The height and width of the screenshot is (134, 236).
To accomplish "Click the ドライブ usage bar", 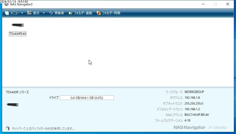I will click(x=87, y=98).
